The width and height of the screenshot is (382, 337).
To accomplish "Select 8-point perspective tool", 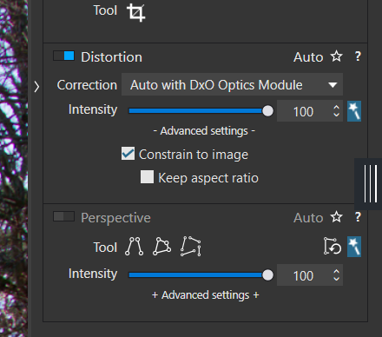I will click(x=191, y=247).
